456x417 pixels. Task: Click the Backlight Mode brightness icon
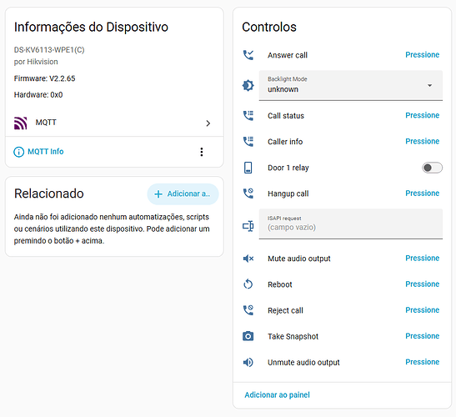tap(248, 86)
